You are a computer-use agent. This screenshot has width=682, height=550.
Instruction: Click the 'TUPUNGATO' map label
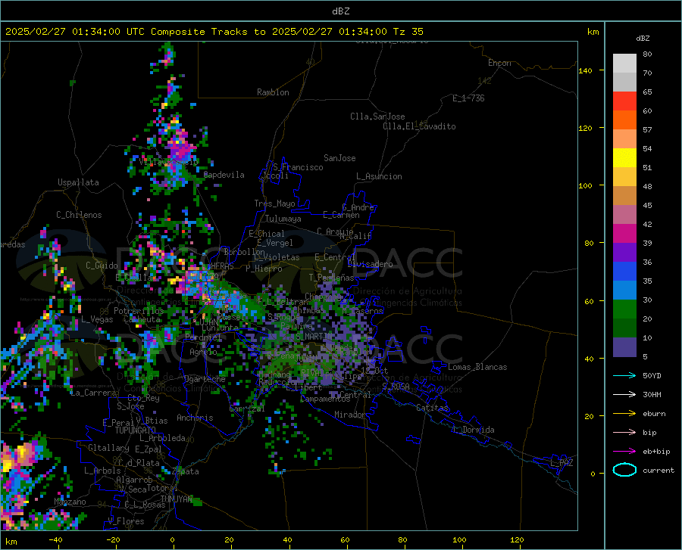[136, 430]
